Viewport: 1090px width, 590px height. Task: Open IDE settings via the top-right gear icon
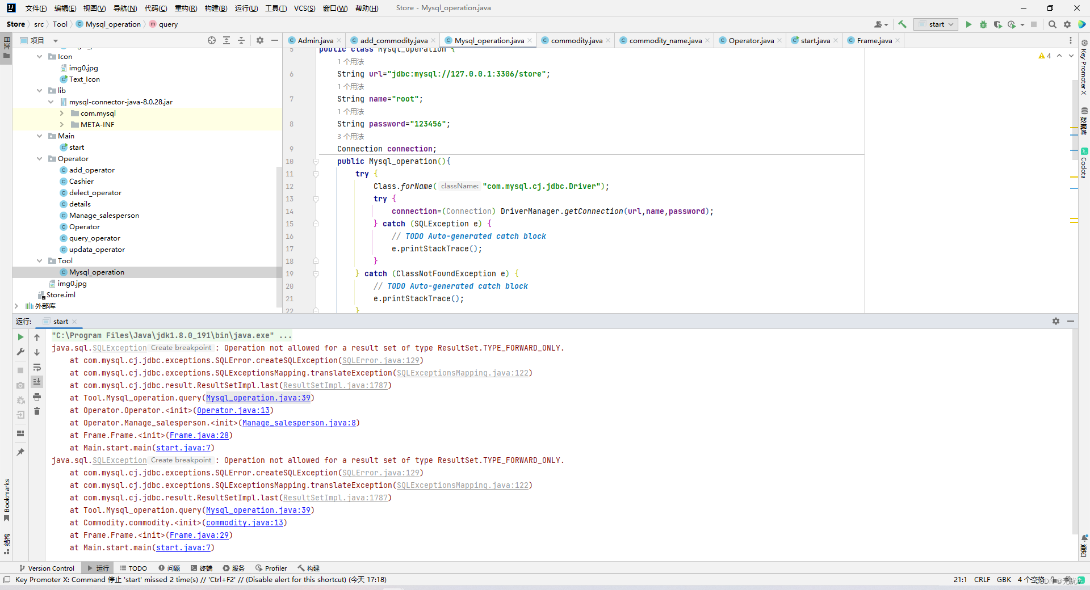pos(1067,24)
